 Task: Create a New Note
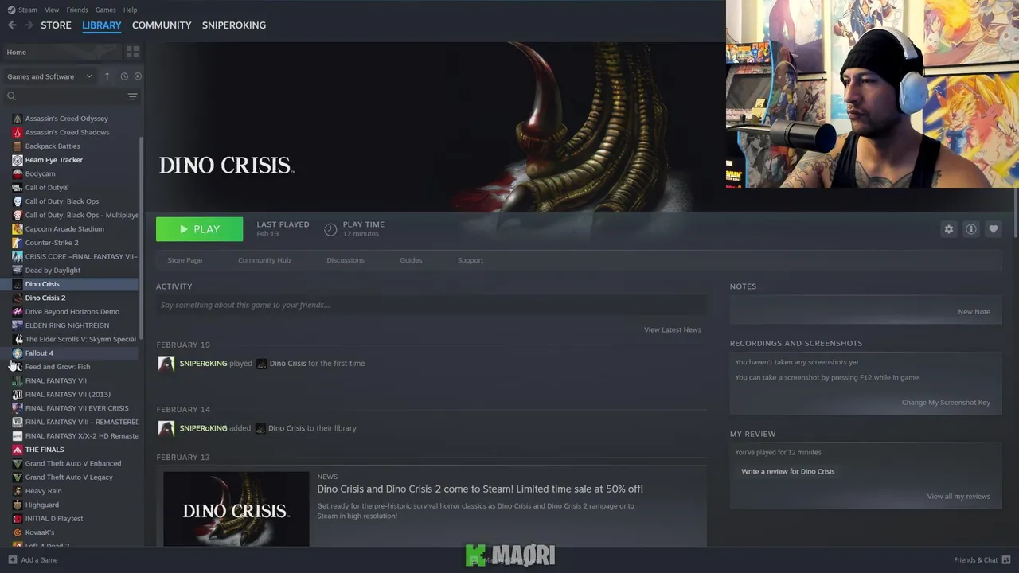(974, 312)
